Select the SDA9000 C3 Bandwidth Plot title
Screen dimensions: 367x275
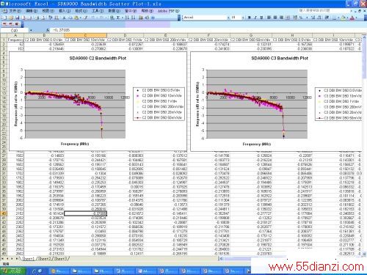[x=280, y=58]
